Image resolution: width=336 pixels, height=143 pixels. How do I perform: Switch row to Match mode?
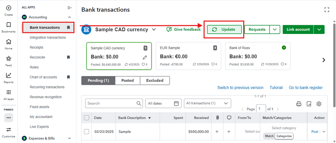pyautogui.click(x=269, y=136)
